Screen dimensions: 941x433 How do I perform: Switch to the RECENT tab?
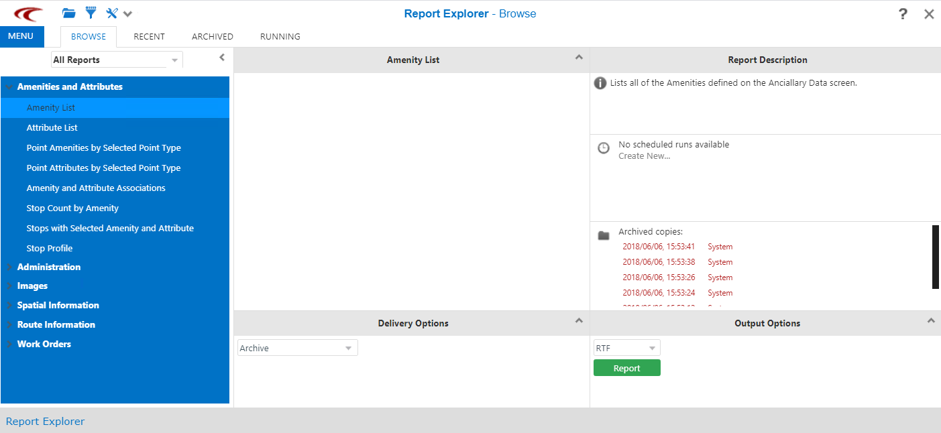click(x=149, y=36)
